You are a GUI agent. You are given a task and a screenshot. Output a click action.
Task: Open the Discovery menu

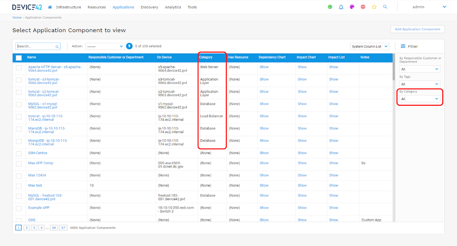pos(149,7)
